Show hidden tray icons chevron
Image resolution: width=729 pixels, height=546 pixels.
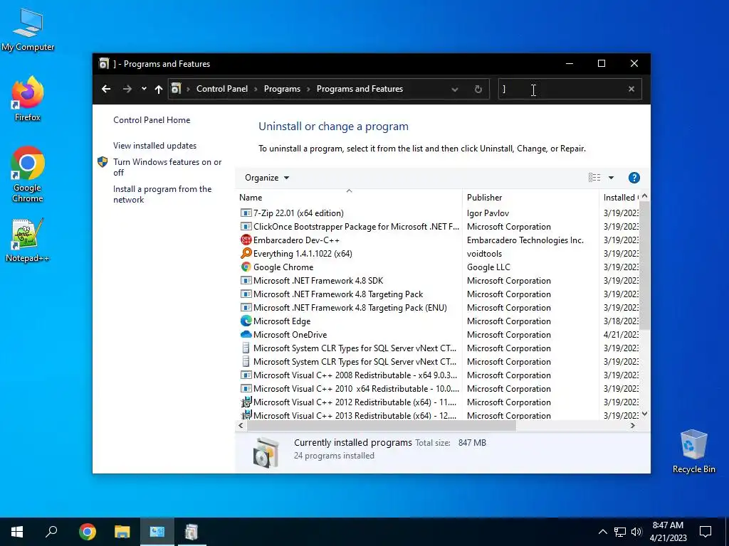click(x=602, y=532)
